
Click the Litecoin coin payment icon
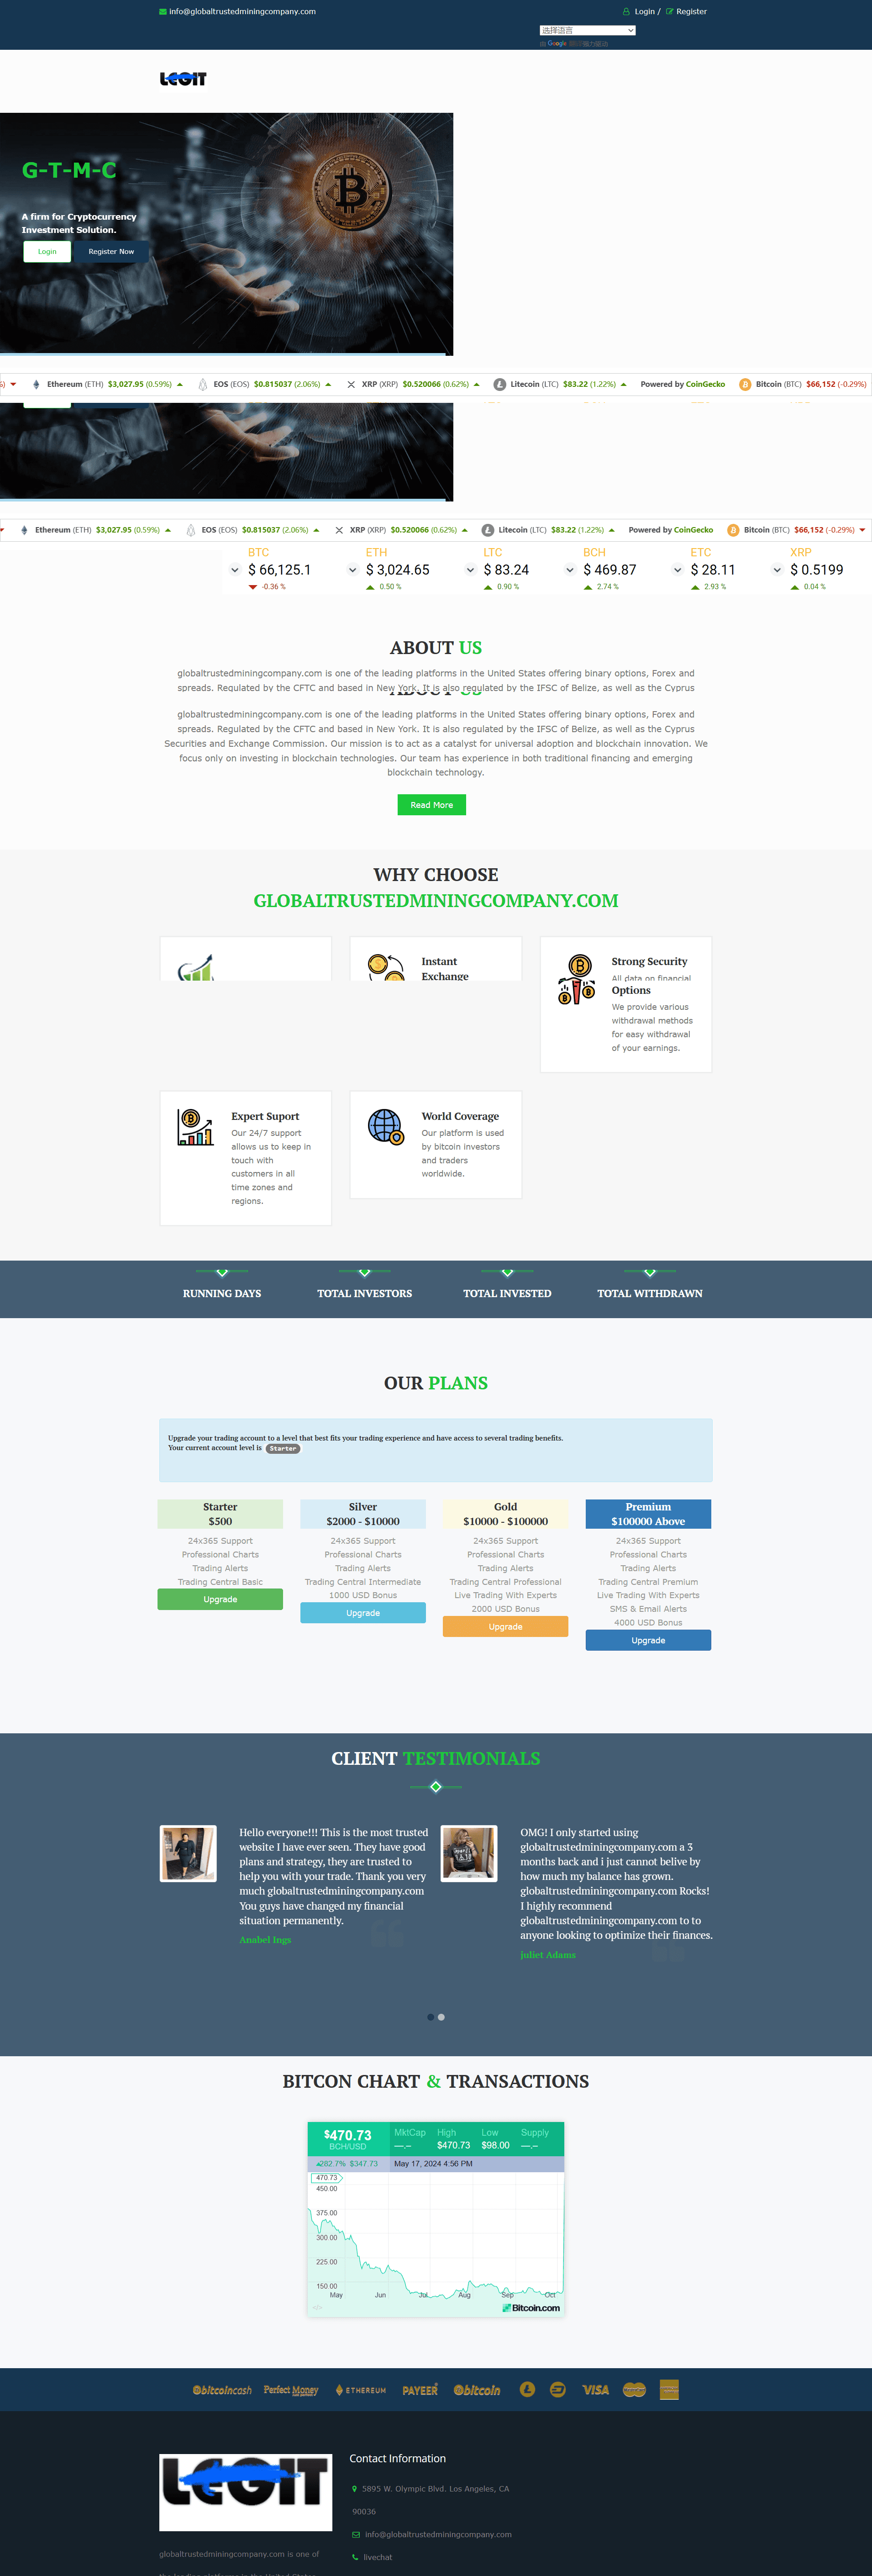527,2389
